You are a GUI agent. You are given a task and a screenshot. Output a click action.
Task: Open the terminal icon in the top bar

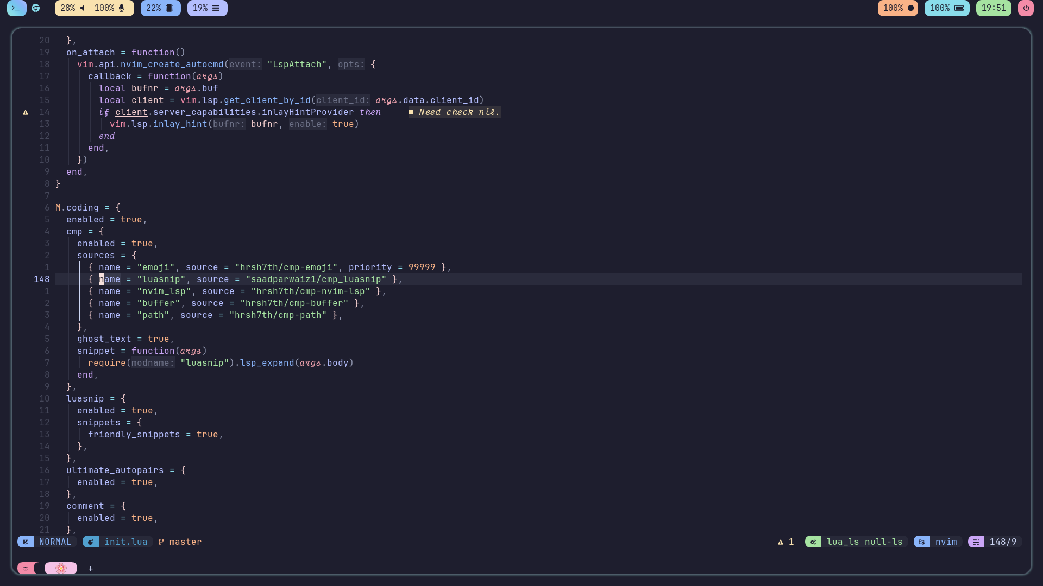(16, 8)
